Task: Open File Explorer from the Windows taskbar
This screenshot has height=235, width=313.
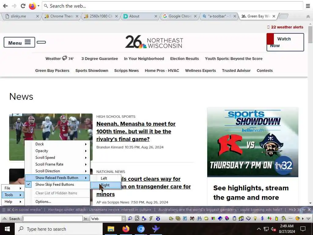Action: click(111, 229)
